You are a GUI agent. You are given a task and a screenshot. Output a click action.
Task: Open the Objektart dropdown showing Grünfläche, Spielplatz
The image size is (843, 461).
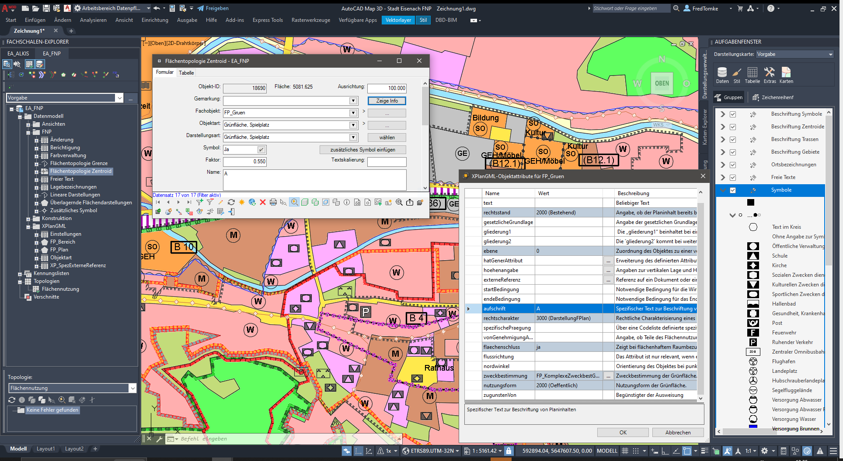click(352, 125)
